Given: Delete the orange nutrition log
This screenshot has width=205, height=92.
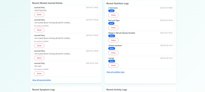Looking at the screenshot, I should pos(113,66).
